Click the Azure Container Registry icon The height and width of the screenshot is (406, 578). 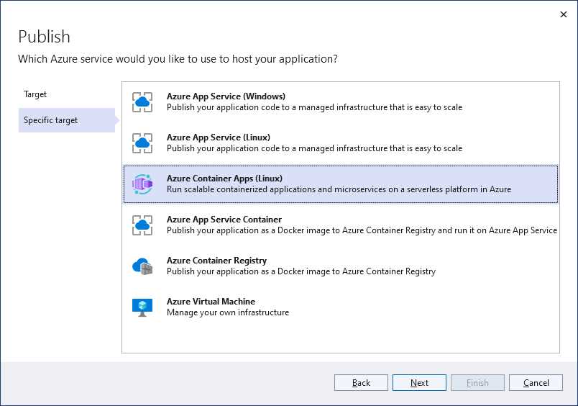tap(142, 266)
